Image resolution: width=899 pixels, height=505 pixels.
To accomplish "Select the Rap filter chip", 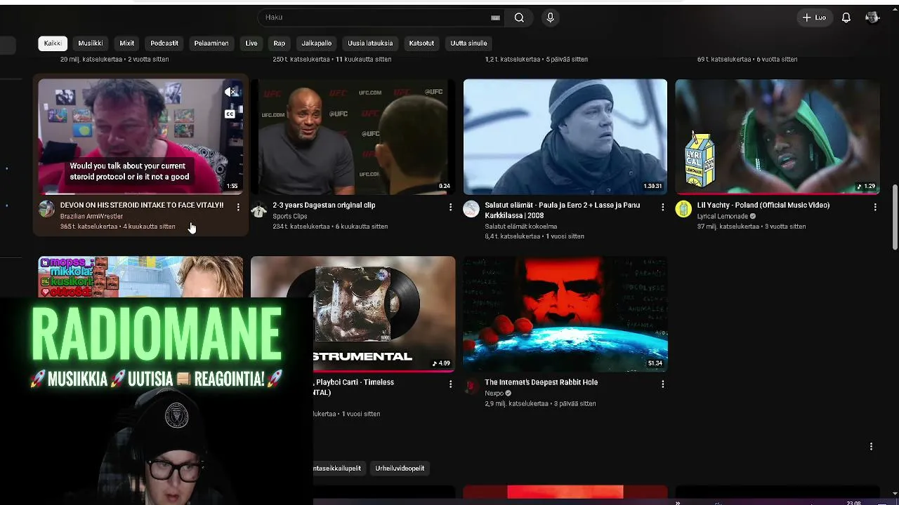I will tap(280, 43).
